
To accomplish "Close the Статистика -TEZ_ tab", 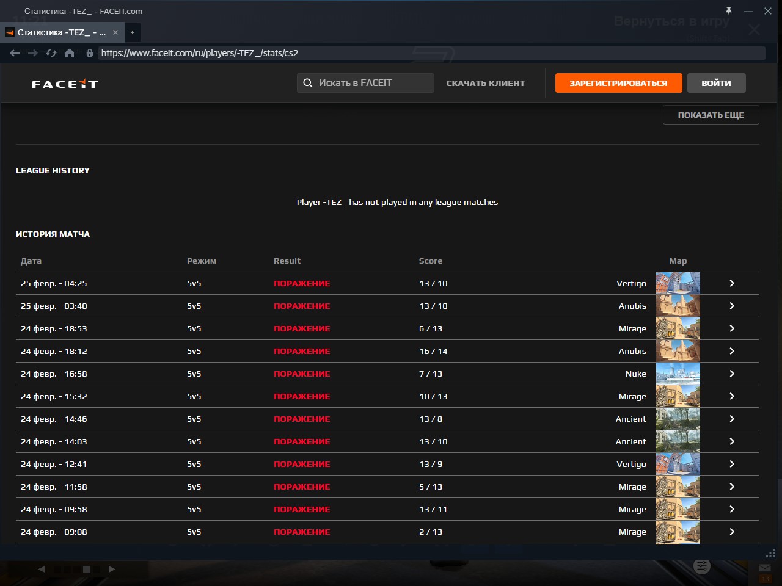I will [115, 32].
